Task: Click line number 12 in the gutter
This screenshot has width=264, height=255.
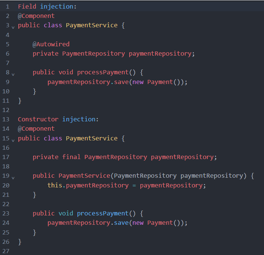Action: (x=6, y=110)
